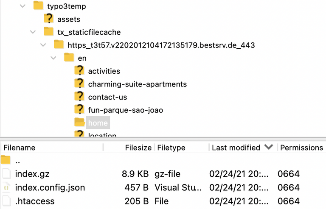
Task: Click the assets unknown-folder icon
Action: point(49,19)
